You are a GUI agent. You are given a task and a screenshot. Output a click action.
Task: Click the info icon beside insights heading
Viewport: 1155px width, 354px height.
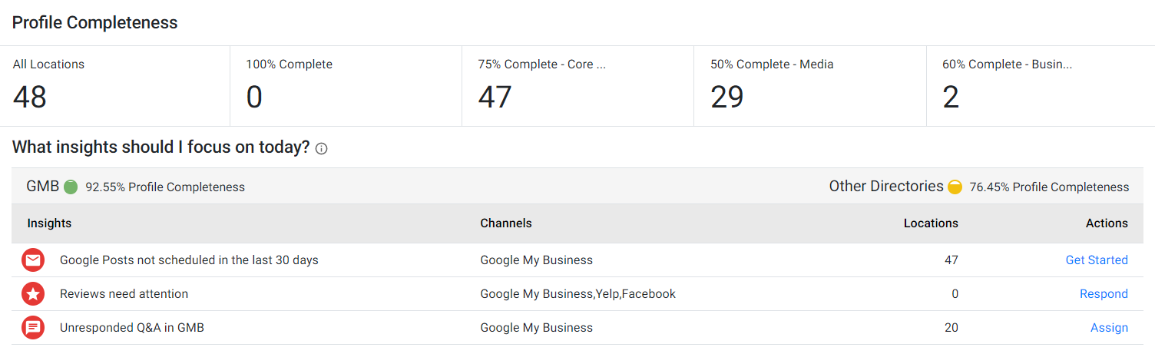(x=322, y=149)
